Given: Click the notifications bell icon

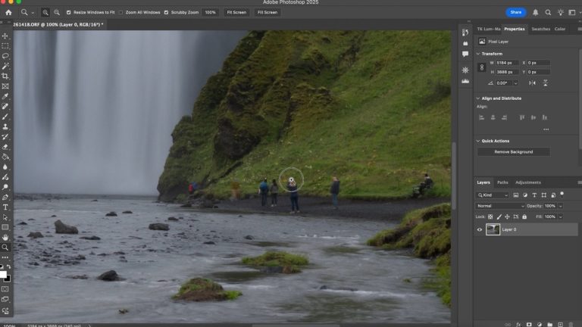Looking at the screenshot, I should [536, 12].
